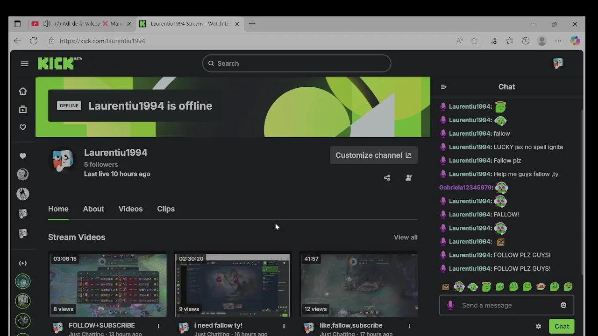This screenshot has width=598, height=336.
Task: Collapse the chat panel using arrow icon
Action: click(444, 87)
